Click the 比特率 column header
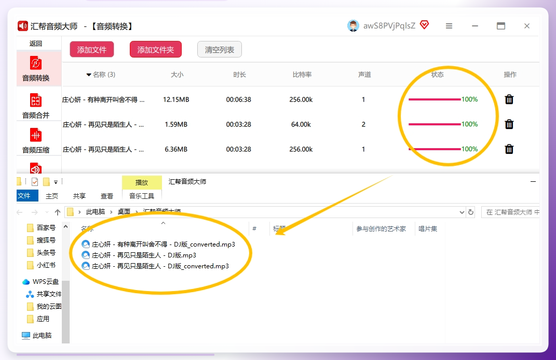This screenshot has width=556, height=360. pos(302,75)
